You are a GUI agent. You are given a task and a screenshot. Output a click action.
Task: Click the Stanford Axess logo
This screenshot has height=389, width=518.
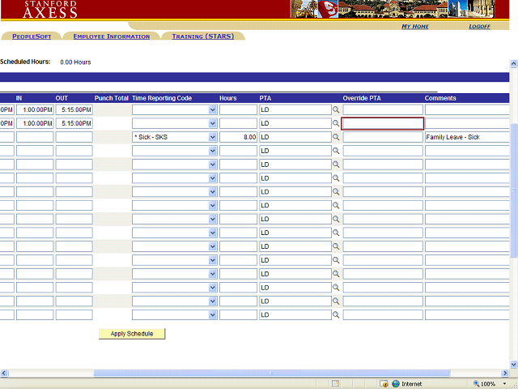pyautogui.click(x=50, y=9)
